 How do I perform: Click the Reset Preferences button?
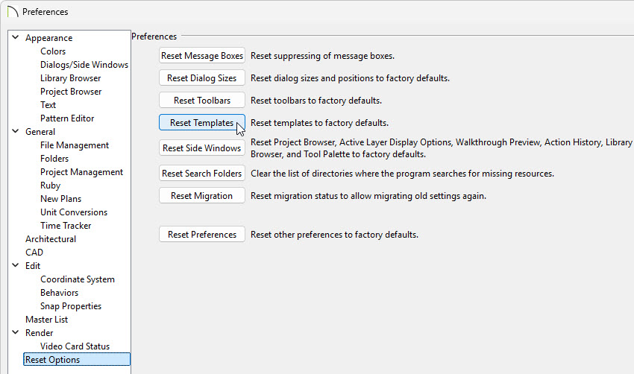coord(202,234)
